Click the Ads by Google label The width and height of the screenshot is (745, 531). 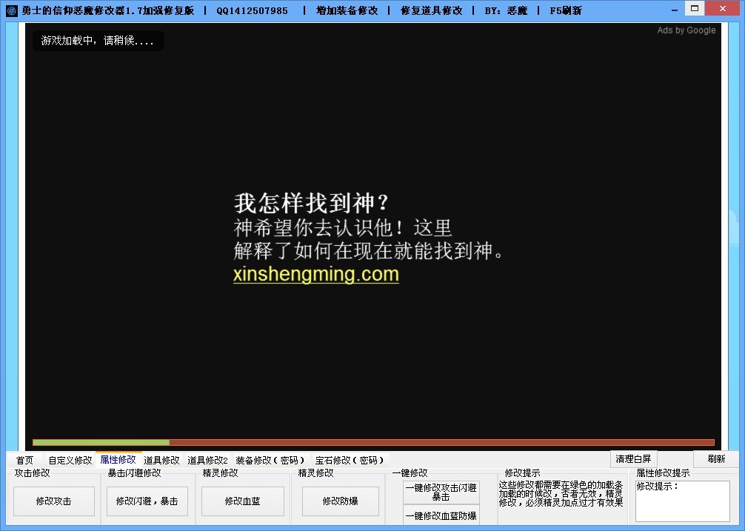[x=686, y=30]
